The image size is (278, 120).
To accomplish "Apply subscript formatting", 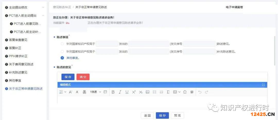I will pos(141,92).
